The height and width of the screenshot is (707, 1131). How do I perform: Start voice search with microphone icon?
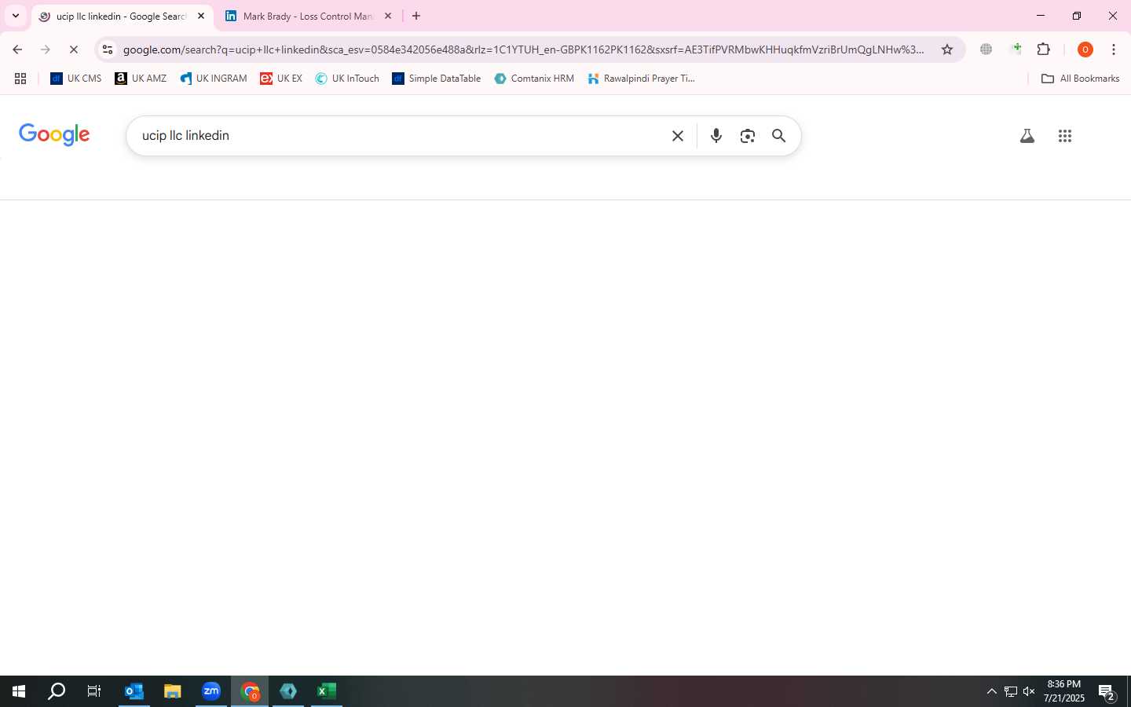pyautogui.click(x=716, y=136)
